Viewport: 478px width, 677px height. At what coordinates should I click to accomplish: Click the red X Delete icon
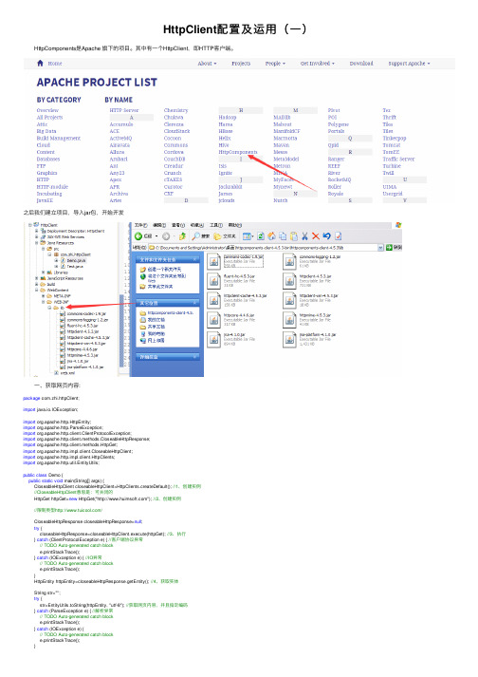point(316,236)
